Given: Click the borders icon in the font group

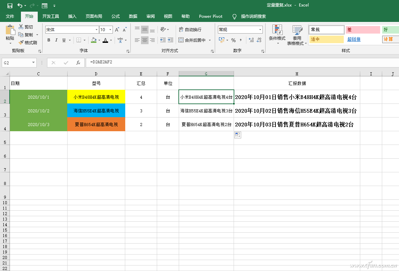Looking at the screenshot, I should click(x=79, y=40).
